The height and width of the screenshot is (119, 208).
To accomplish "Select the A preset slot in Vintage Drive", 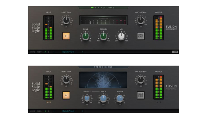I will pyautogui.click(x=45, y=52).
